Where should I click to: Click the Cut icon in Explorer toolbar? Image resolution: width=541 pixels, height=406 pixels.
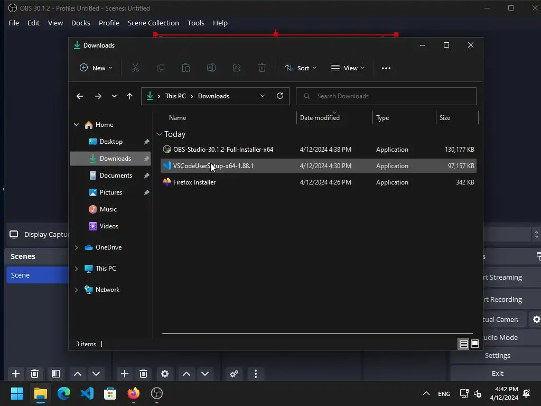(135, 68)
